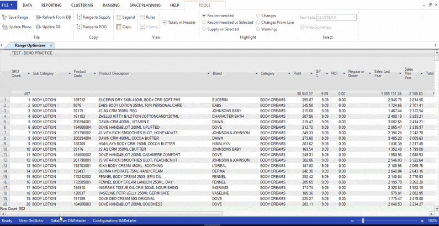Open the Sub Category column filter
This screenshot has height=226, width=439.
(70, 73)
